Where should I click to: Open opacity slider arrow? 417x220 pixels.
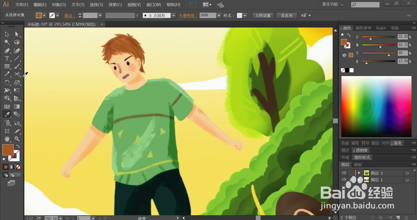coord(219,16)
